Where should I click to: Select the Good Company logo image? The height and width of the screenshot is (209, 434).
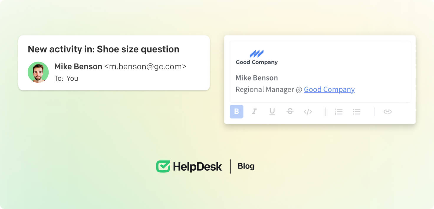[257, 57]
